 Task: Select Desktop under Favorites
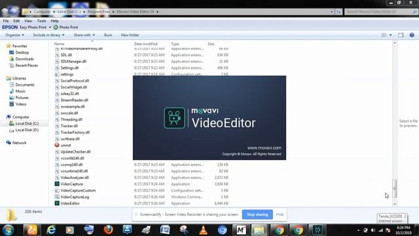point(22,52)
